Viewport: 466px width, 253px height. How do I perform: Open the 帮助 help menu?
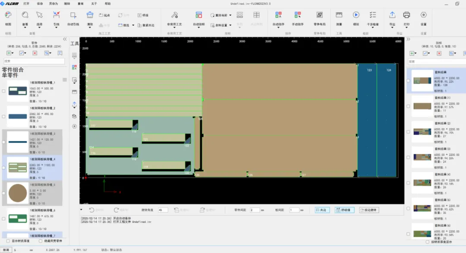click(x=107, y=3)
